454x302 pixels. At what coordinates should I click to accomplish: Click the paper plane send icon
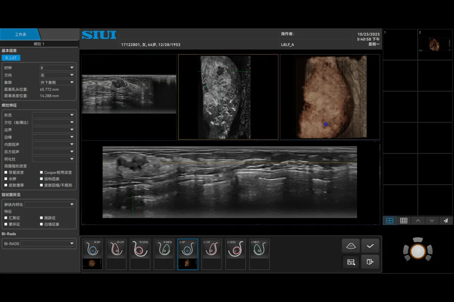[446, 221]
